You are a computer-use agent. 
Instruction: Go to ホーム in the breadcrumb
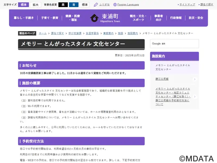[43, 33]
